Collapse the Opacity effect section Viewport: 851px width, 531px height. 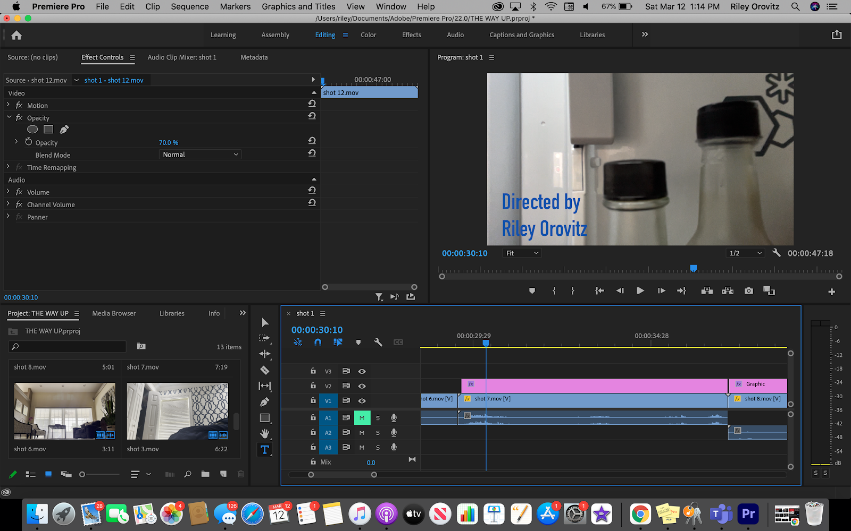(9, 117)
